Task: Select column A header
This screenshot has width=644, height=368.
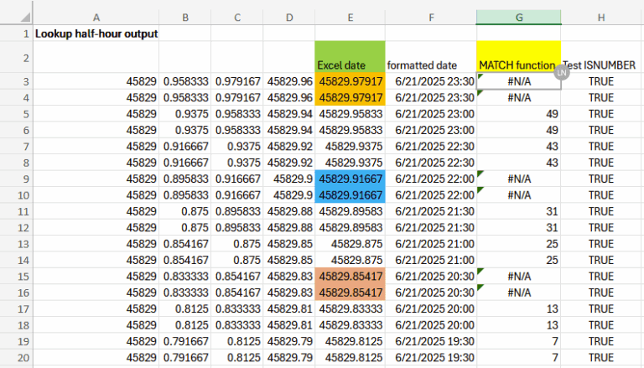Action: (96, 18)
